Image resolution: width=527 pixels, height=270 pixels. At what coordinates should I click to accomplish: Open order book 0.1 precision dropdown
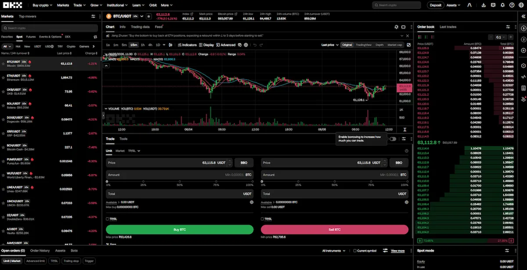pos(500,37)
